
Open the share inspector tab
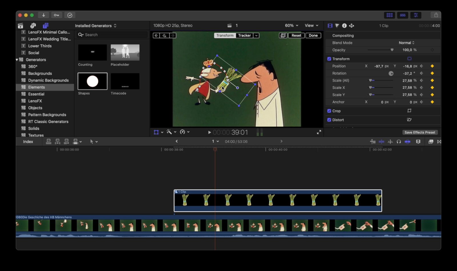[352, 26]
